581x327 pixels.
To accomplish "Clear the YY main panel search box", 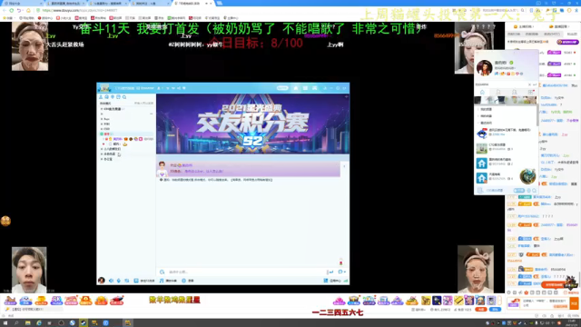I will [529, 84].
